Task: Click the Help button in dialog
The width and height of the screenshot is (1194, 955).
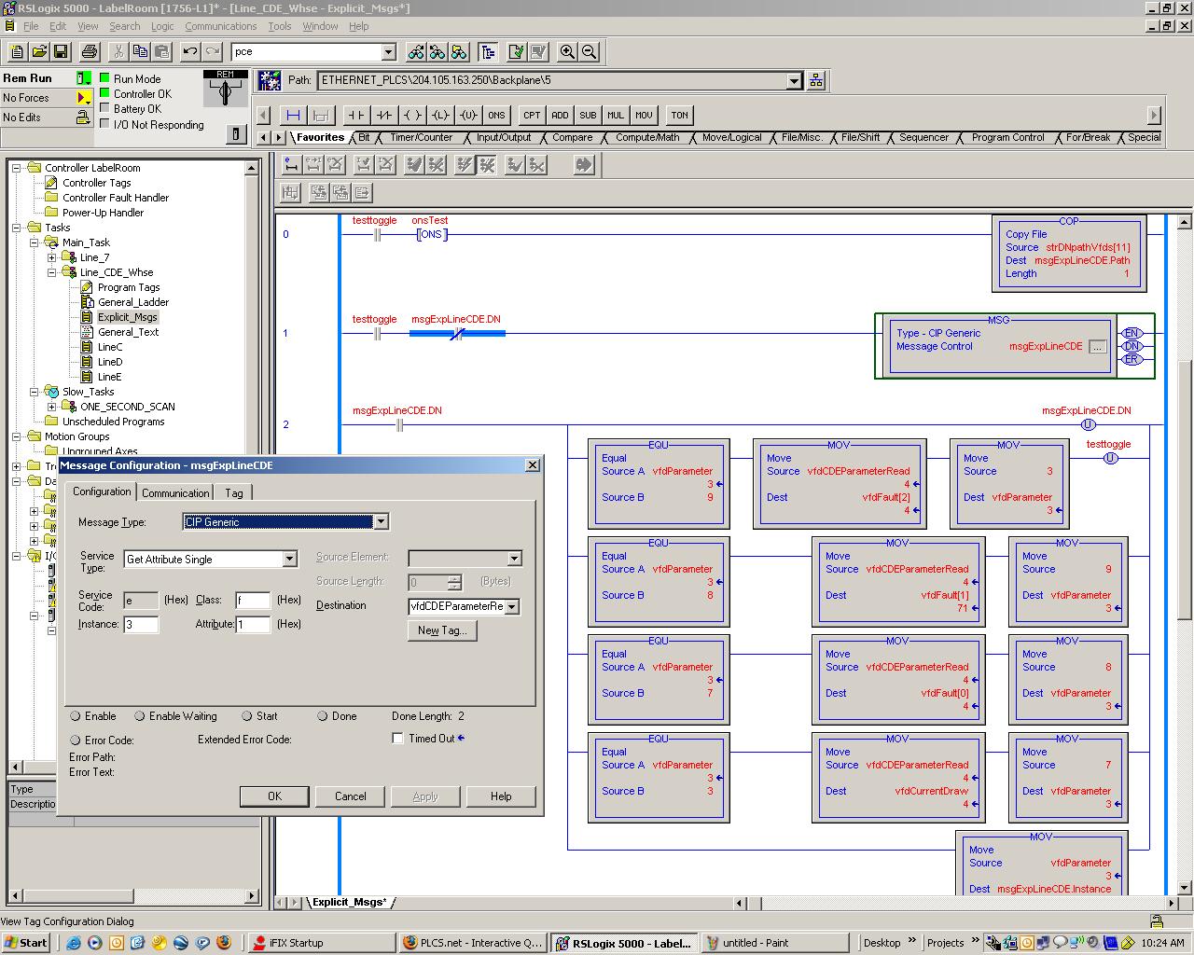Action: pos(501,796)
